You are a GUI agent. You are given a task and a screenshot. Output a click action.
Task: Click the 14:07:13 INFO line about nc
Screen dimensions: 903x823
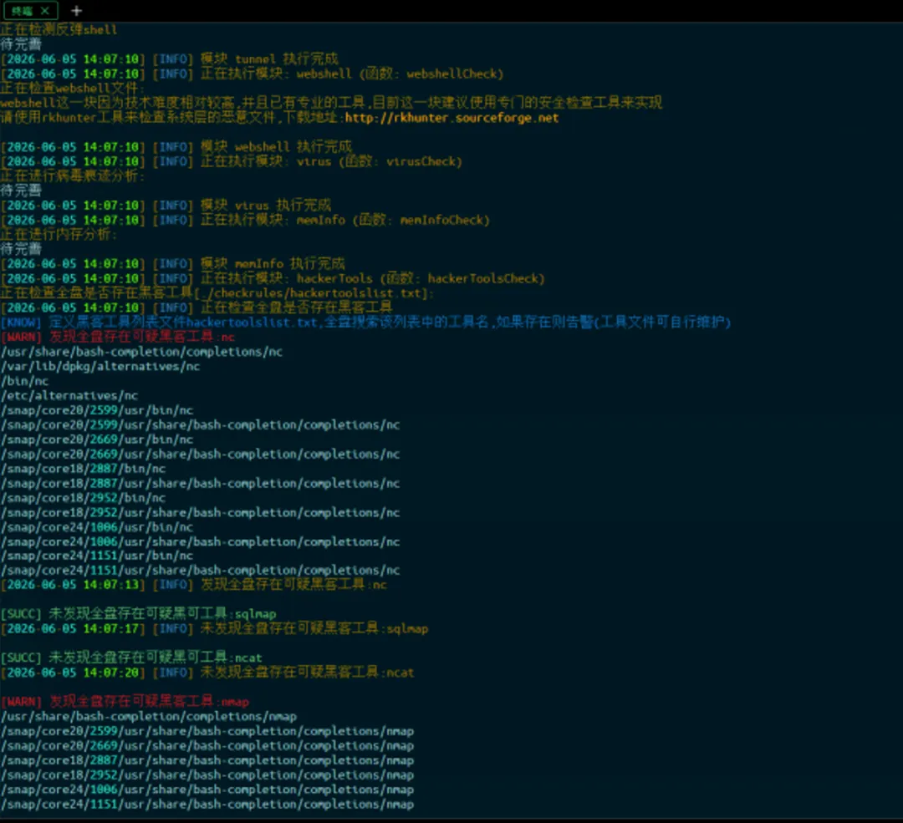pyautogui.click(x=193, y=585)
